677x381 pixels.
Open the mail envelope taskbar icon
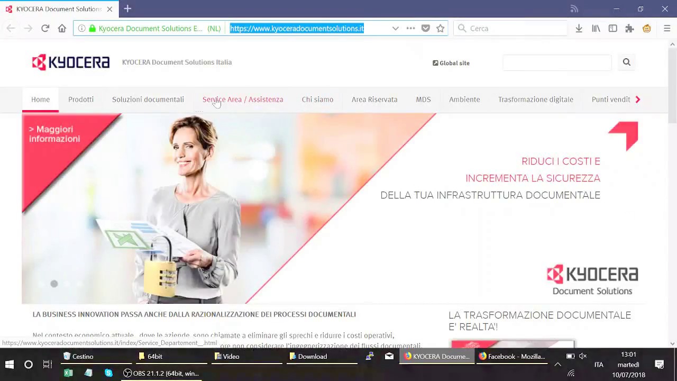click(389, 357)
